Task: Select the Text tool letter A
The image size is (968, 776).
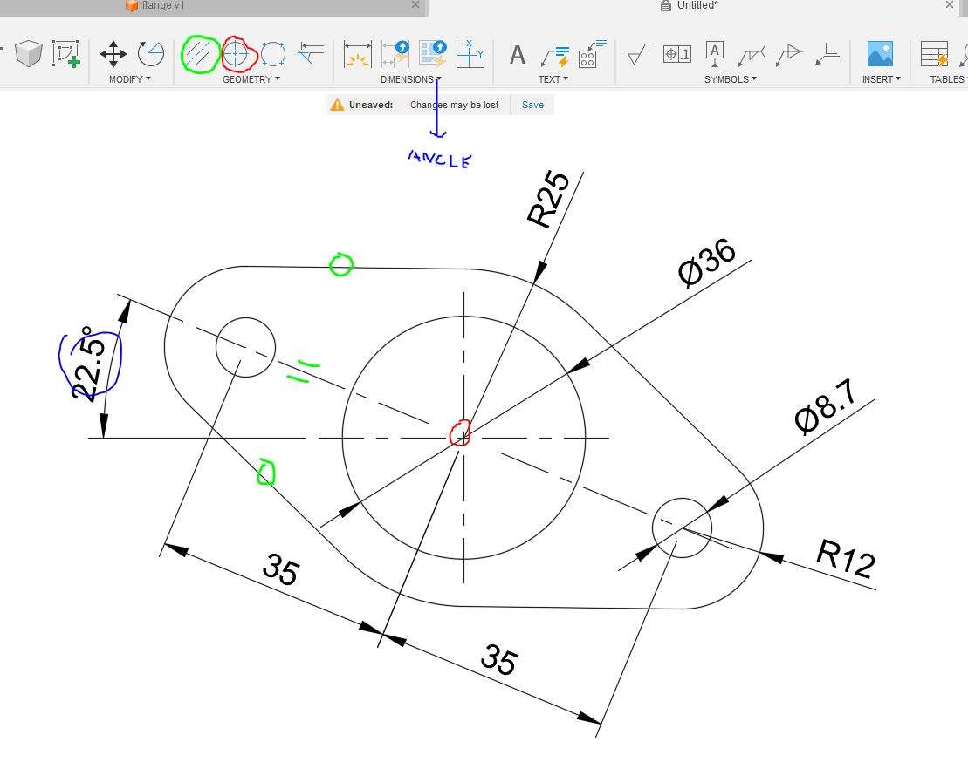Action: [518, 55]
